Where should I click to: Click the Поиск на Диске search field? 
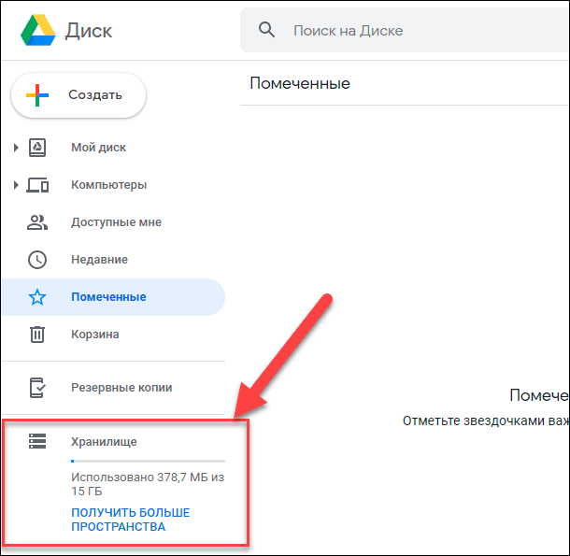pos(405,30)
